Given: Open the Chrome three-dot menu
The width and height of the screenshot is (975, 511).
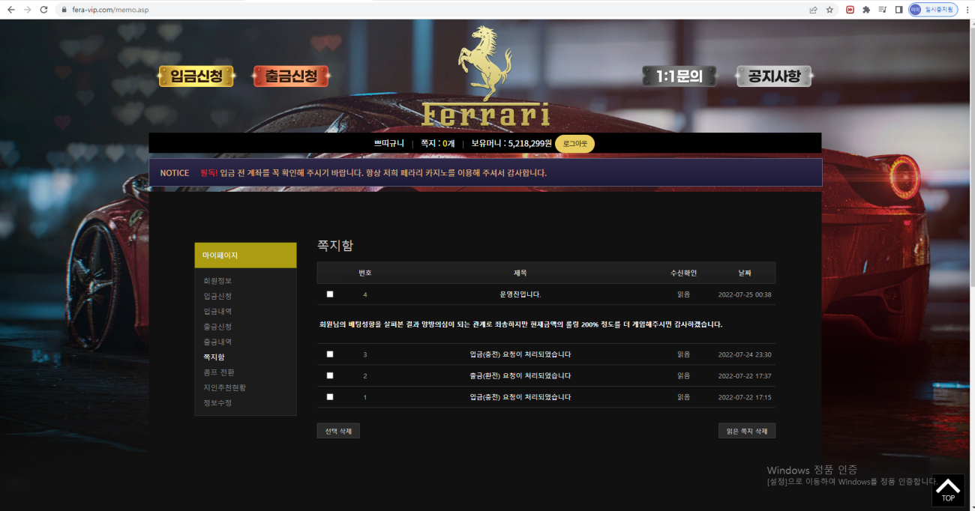Looking at the screenshot, I should 967,10.
